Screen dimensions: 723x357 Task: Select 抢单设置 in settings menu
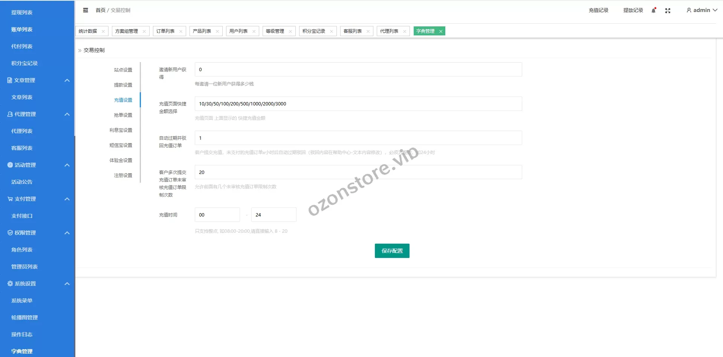click(x=123, y=115)
